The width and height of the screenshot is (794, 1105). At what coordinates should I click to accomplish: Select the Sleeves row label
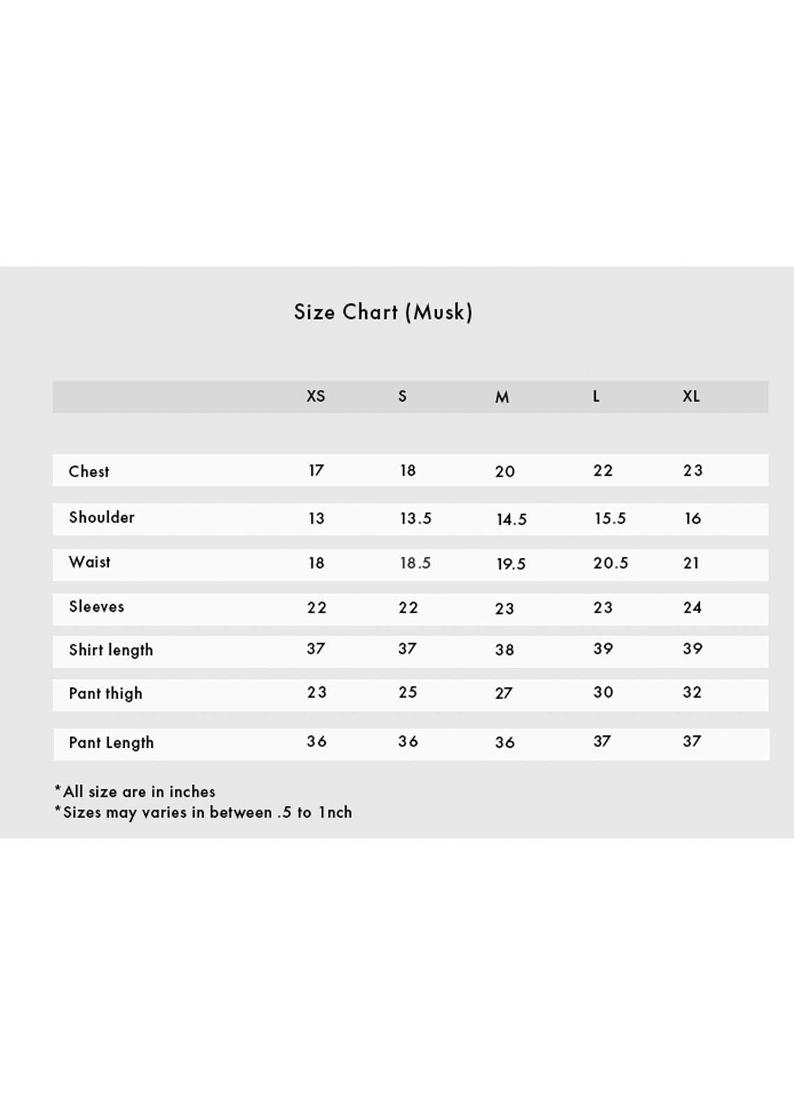coord(96,607)
